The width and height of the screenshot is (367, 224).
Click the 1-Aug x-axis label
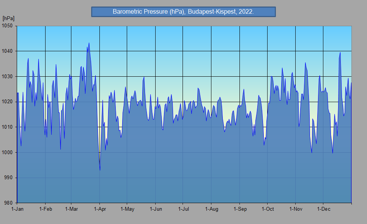tap(211, 209)
